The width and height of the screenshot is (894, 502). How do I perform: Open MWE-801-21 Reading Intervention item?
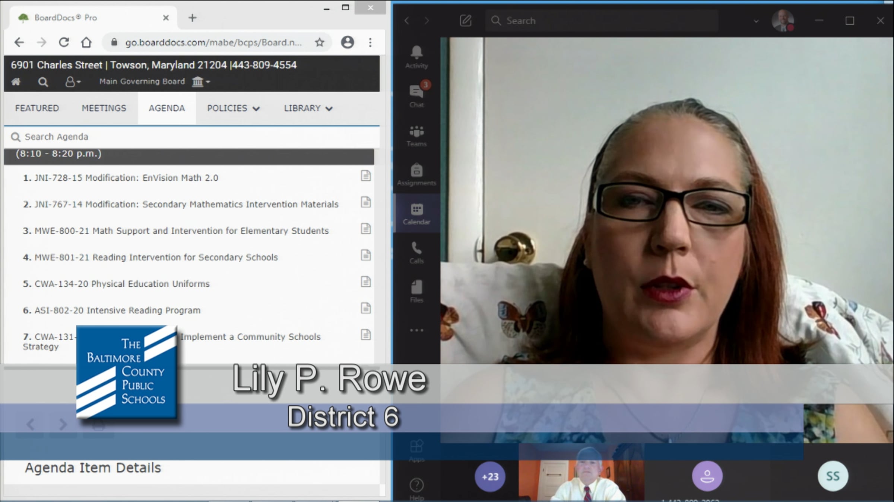150,257
